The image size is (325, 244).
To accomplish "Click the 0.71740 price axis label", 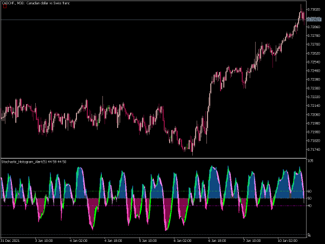I will [x=314, y=150].
